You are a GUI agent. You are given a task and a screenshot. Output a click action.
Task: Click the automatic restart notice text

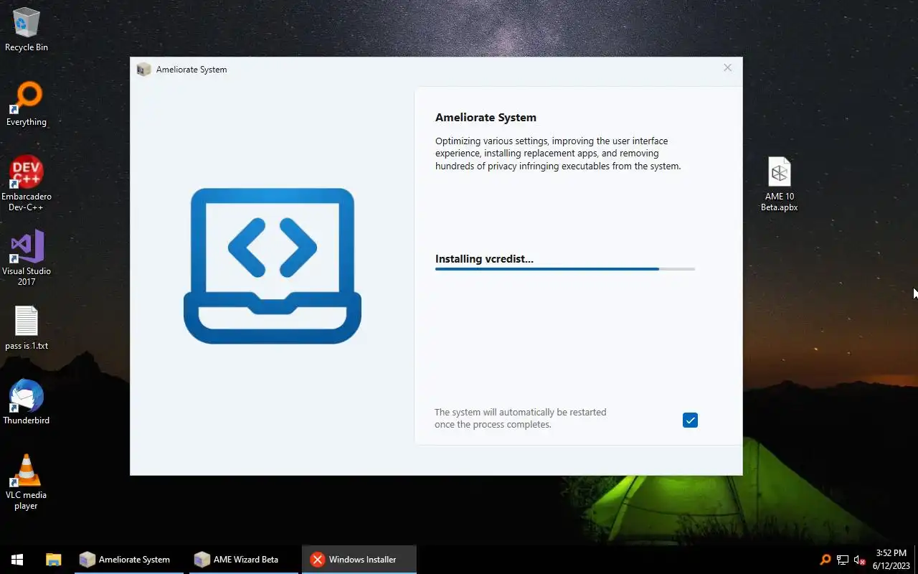tap(521, 418)
